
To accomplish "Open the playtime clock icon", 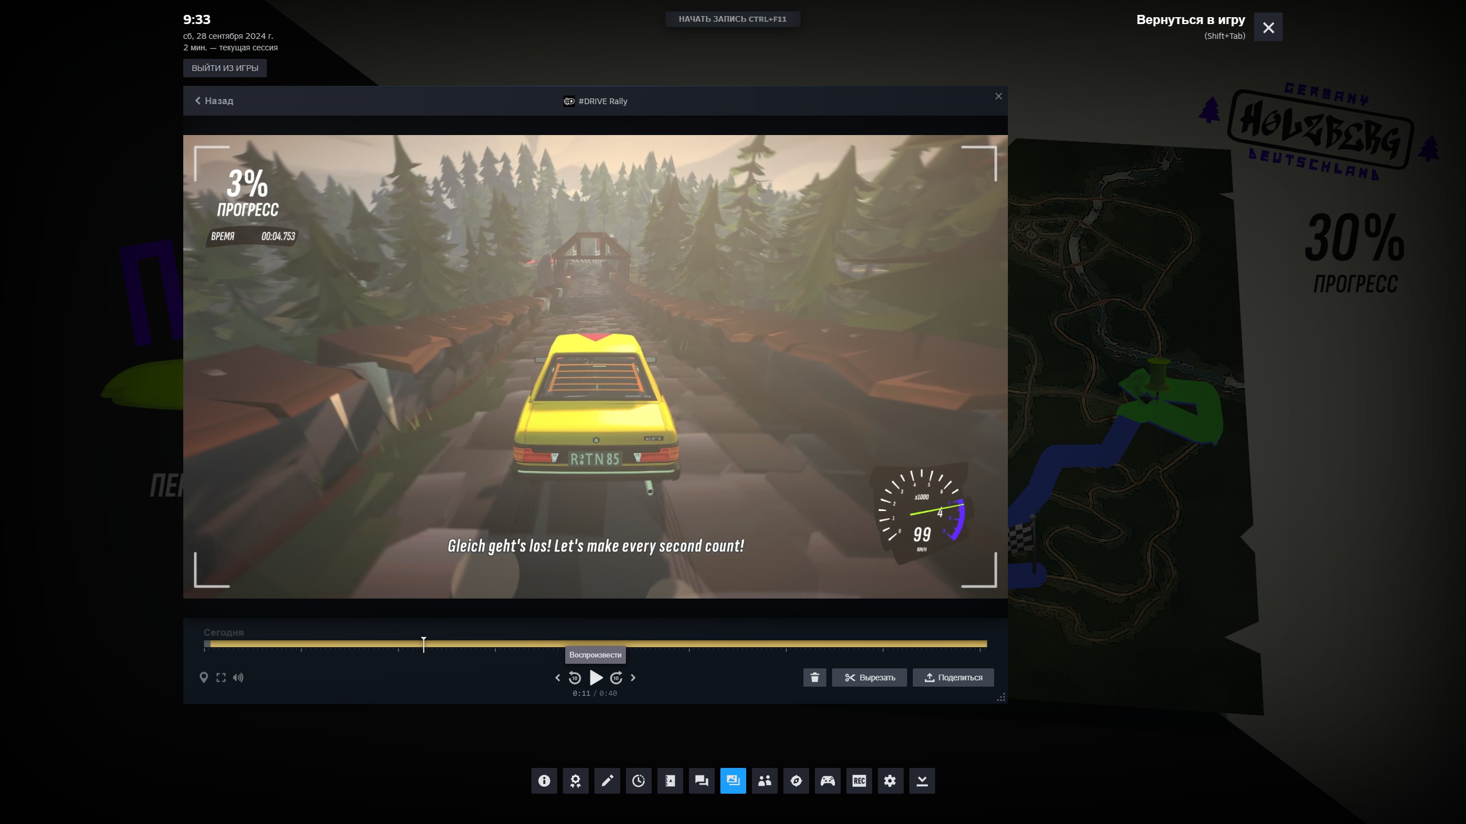I will [x=639, y=781].
